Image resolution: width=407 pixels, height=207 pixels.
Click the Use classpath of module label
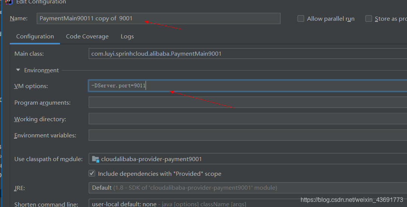(x=49, y=159)
